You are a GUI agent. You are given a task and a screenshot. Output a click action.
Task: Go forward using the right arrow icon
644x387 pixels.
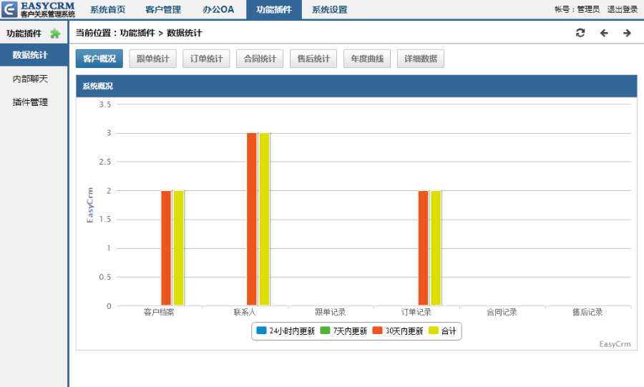click(x=627, y=33)
